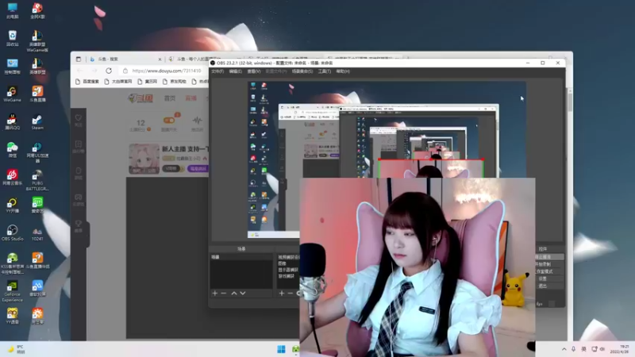This screenshot has width=635, height=357.
Task: Click the browser address bar URL
Action: coord(167,71)
